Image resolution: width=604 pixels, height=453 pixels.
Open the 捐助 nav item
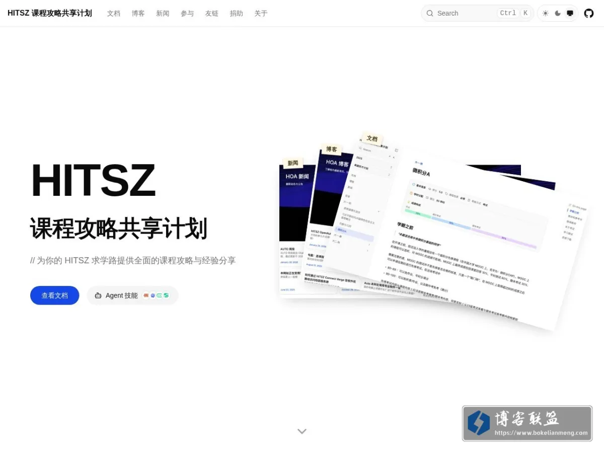237,14
